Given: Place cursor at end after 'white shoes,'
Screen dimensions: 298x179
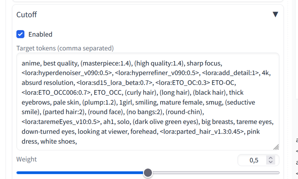Looking at the screenshot, I should coord(77,141).
